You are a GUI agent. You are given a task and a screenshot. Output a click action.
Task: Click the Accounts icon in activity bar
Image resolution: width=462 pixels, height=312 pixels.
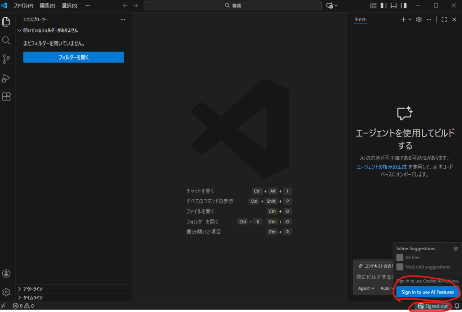(x=6, y=273)
